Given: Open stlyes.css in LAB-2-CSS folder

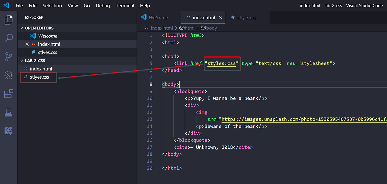Looking at the screenshot, I should [77, 77].
